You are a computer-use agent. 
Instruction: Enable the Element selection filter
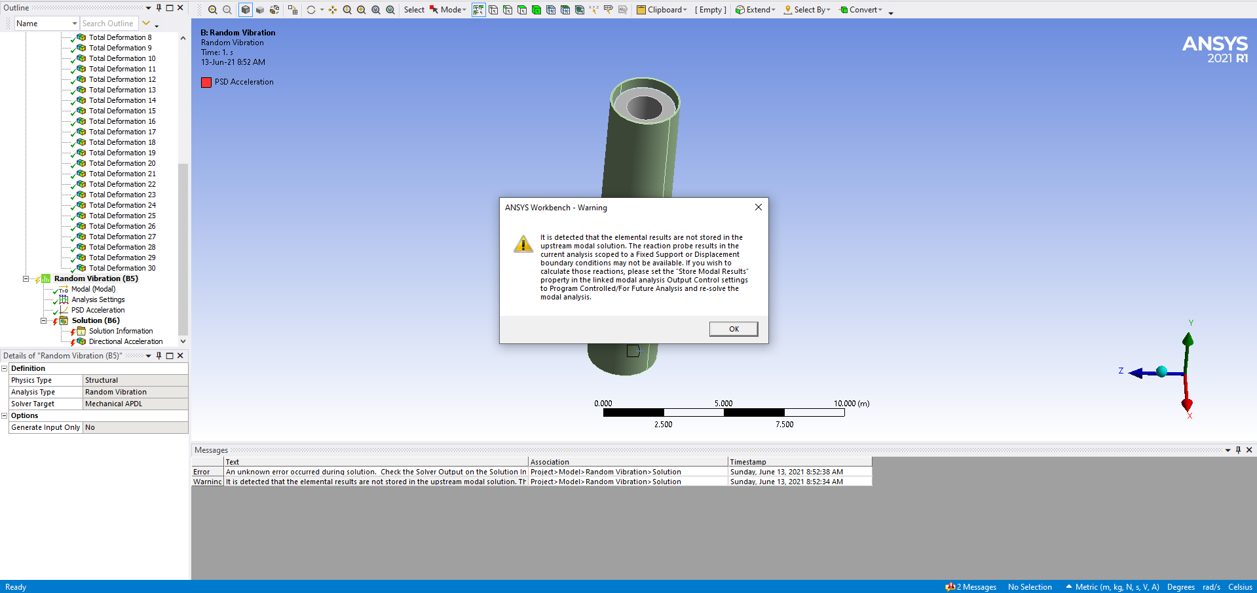(580, 10)
